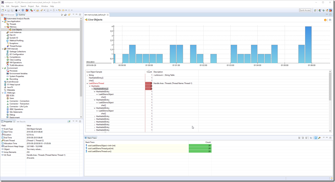
Task: Click the thread root icon in Stack Trace toolbar
Action: [319, 138]
